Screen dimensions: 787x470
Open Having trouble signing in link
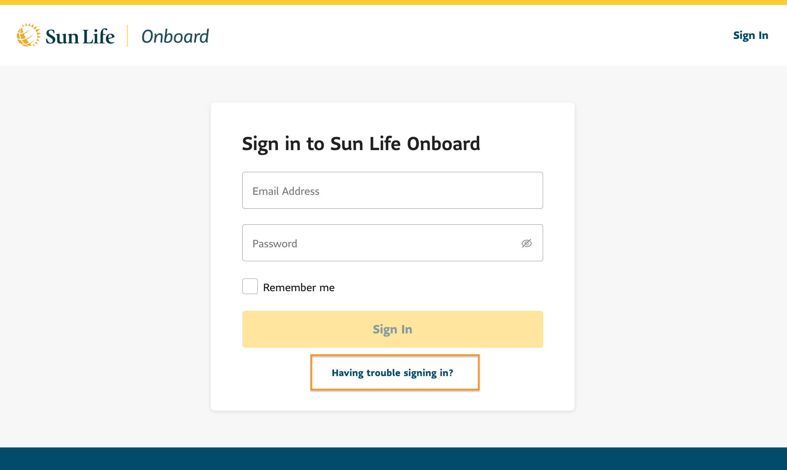click(x=392, y=373)
